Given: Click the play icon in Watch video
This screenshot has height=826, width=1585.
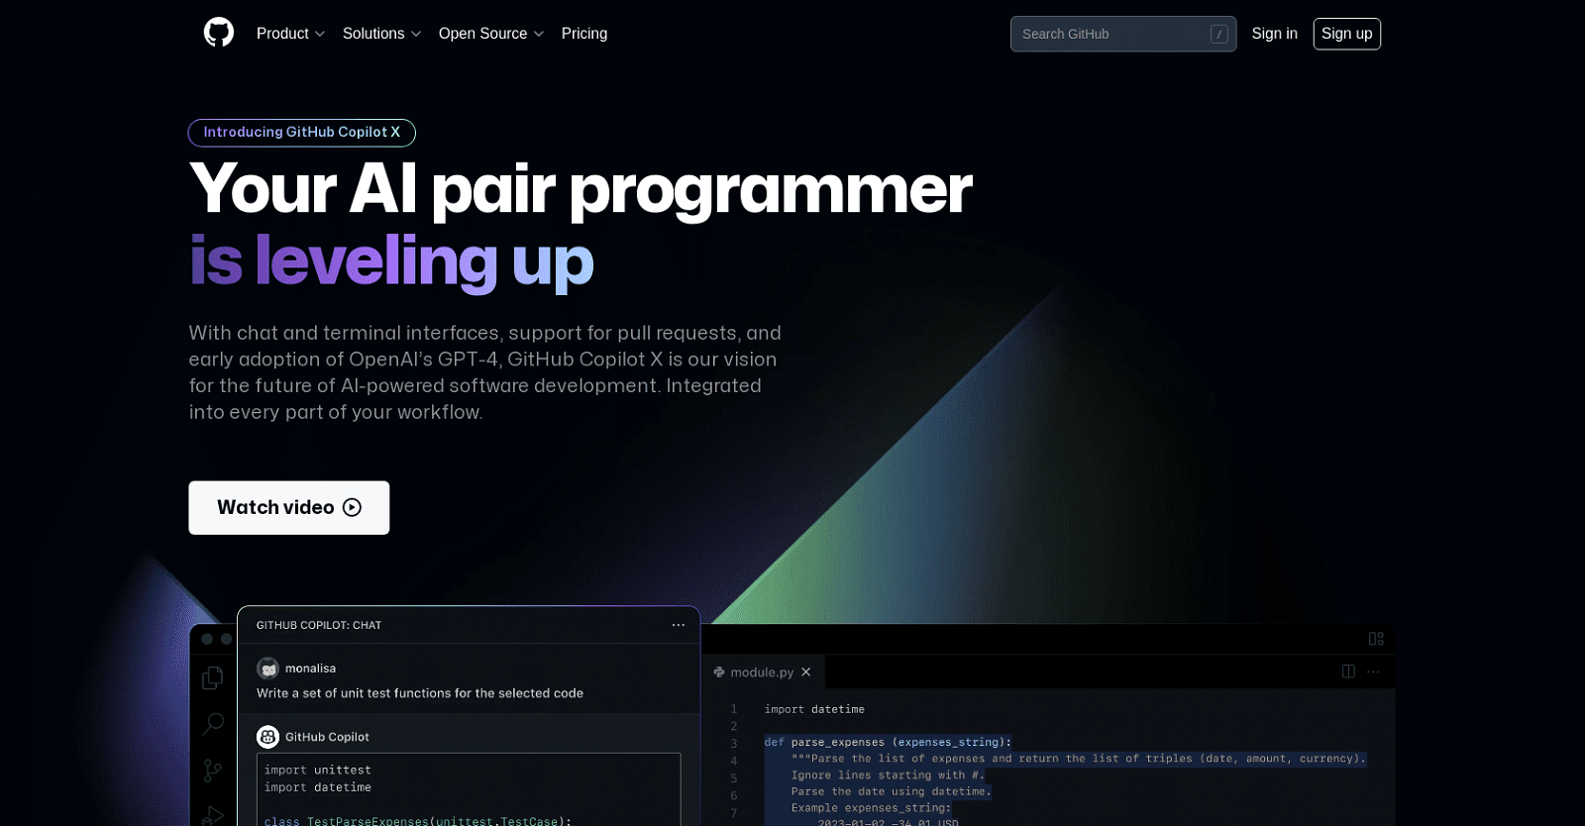Looking at the screenshot, I should click(x=352, y=508).
